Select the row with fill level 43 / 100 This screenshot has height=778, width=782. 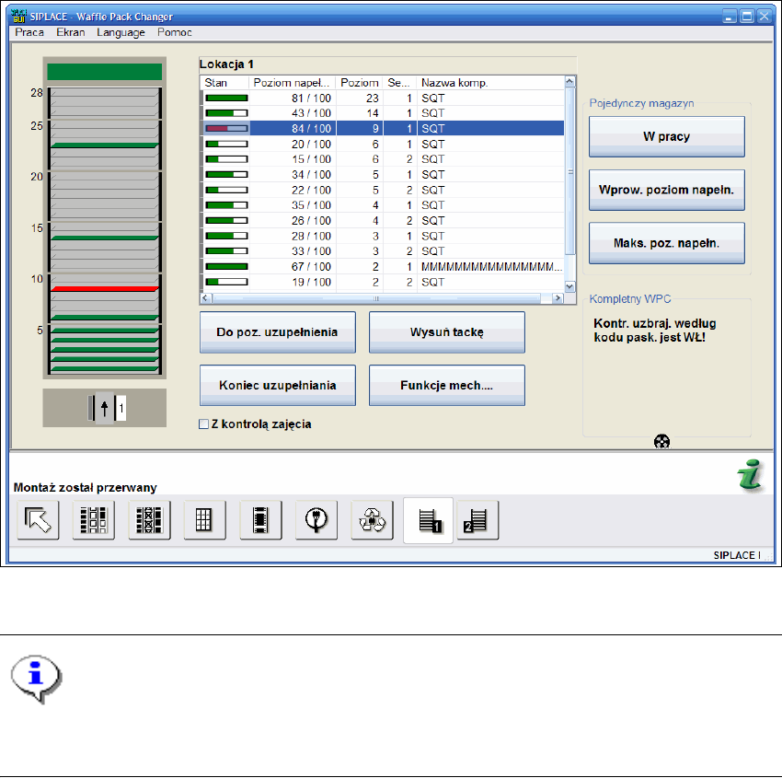(383, 113)
